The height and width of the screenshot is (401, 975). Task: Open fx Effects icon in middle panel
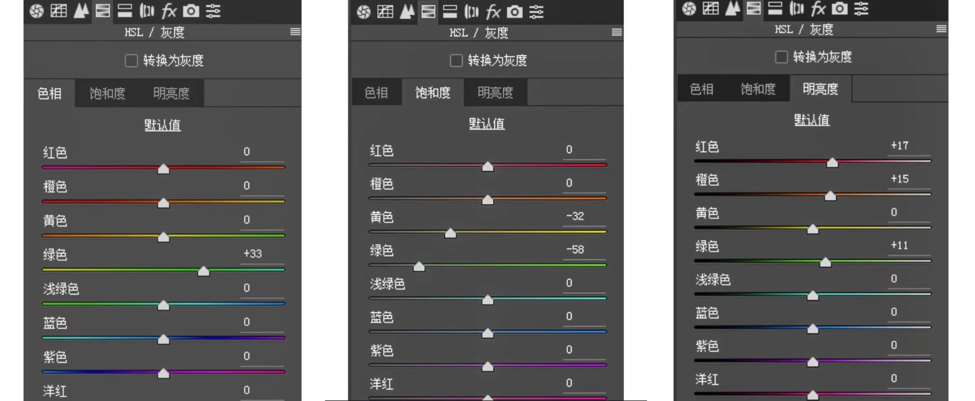493,12
